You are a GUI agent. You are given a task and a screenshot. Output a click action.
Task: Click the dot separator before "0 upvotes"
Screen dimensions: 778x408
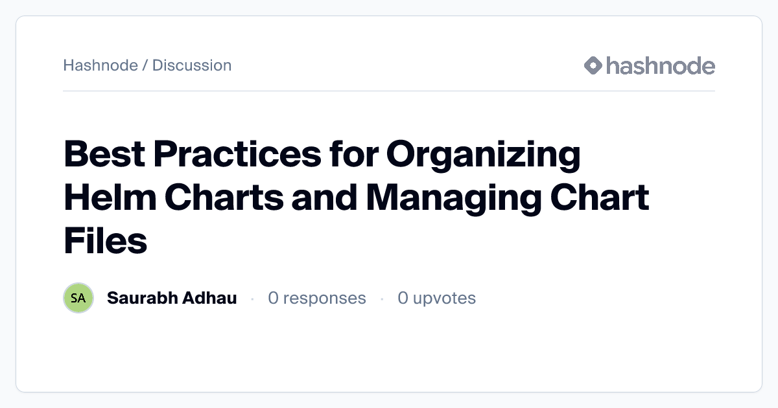(382, 299)
